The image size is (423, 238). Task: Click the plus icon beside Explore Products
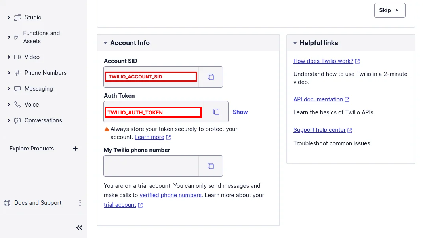[x=75, y=149]
